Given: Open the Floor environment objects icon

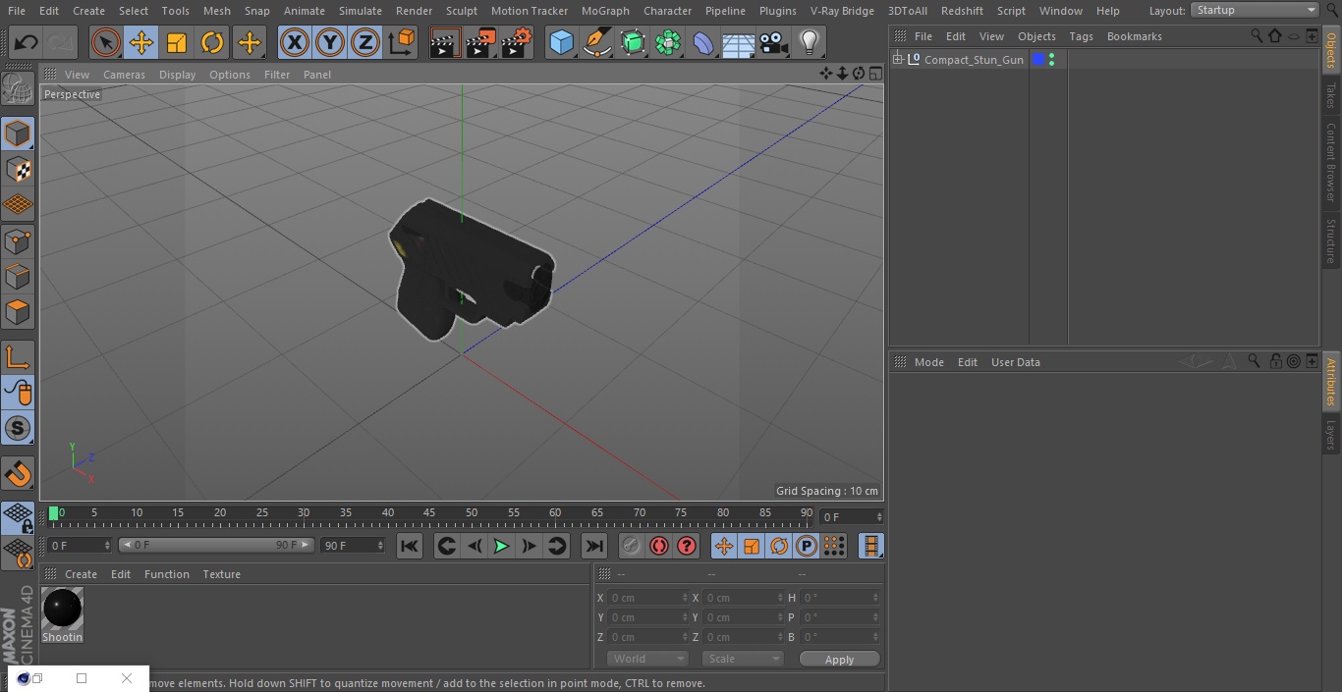Looking at the screenshot, I should pos(739,43).
